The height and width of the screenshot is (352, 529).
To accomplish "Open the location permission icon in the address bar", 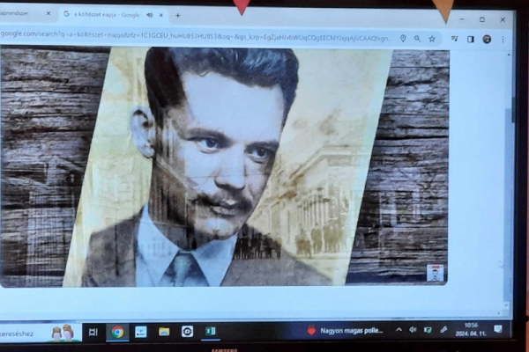I will tap(403, 39).
